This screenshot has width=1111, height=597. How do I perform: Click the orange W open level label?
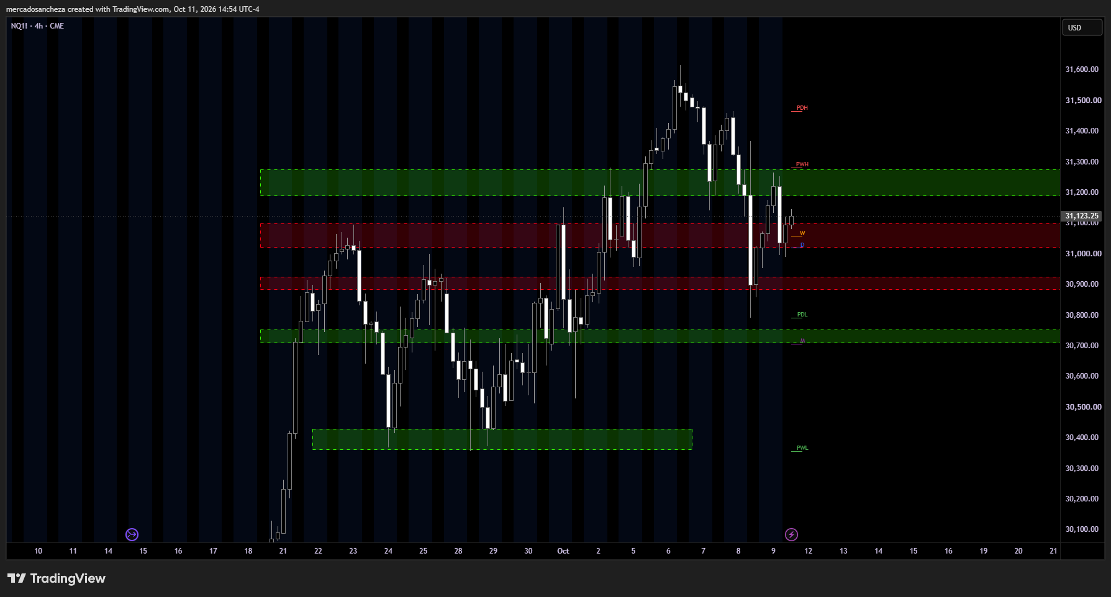tap(802, 233)
